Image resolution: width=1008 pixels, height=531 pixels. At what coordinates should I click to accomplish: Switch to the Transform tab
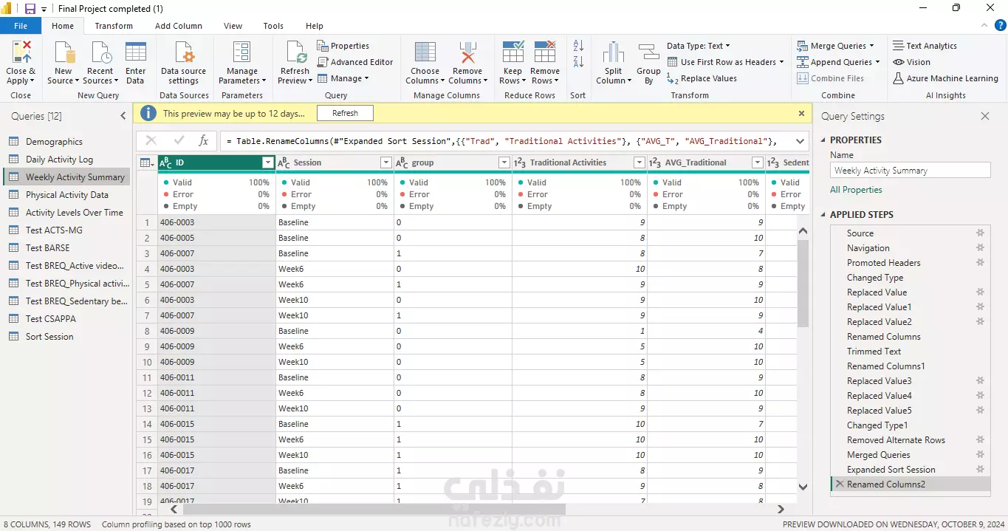pyautogui.click(x=114, y=26)
